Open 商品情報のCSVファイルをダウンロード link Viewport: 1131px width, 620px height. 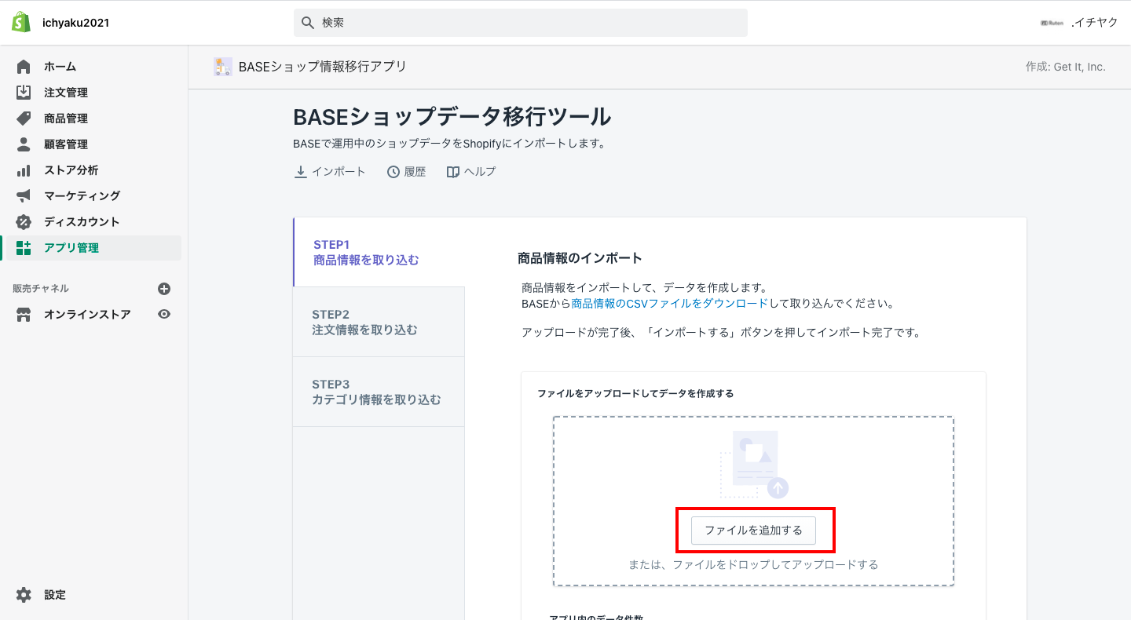(x=670, y=303)
